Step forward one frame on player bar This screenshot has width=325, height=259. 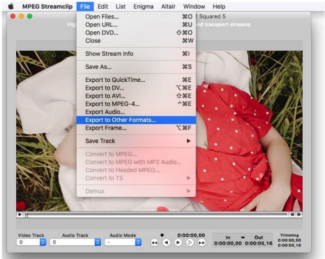point(299,214)
